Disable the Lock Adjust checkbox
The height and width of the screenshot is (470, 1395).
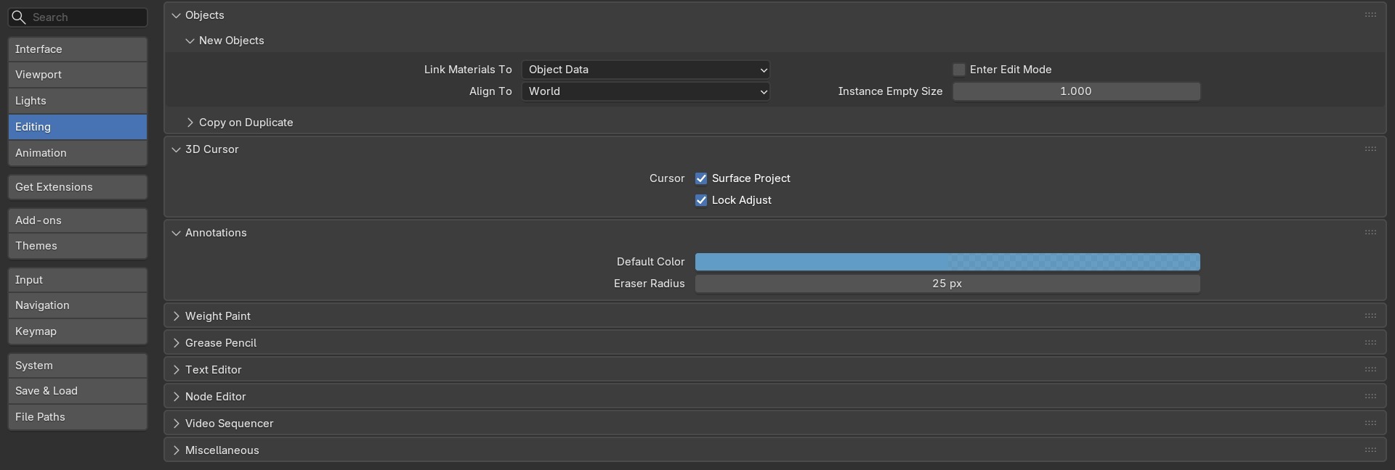[701, 200]
